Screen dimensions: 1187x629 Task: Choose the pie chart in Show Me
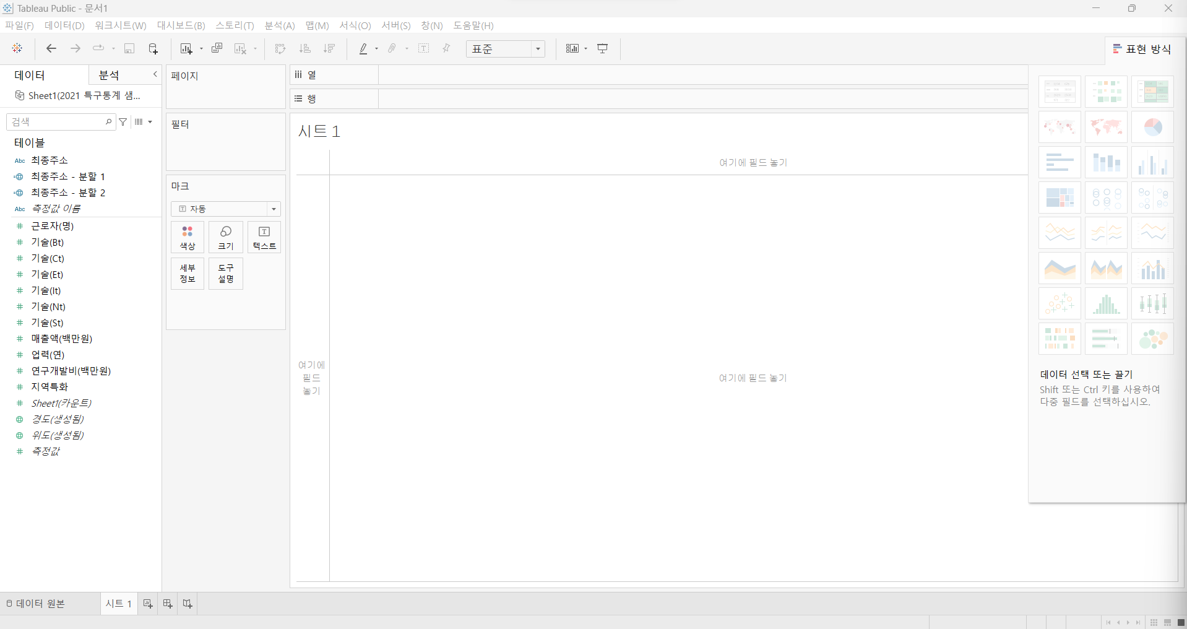(1152, 127)
